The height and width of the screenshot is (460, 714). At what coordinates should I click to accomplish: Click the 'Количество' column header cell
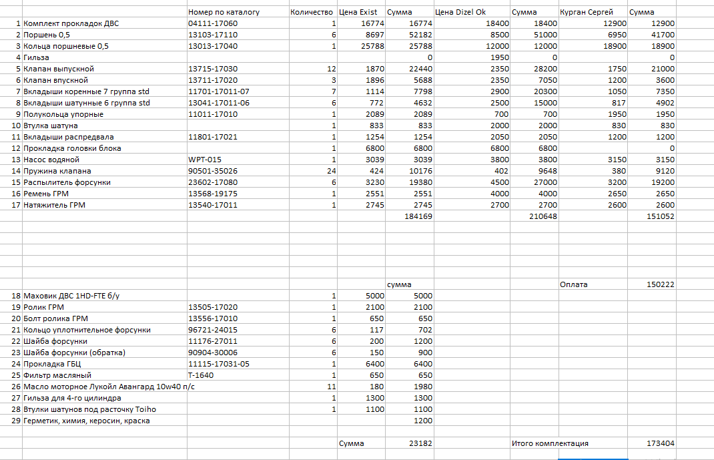[313, 12]
